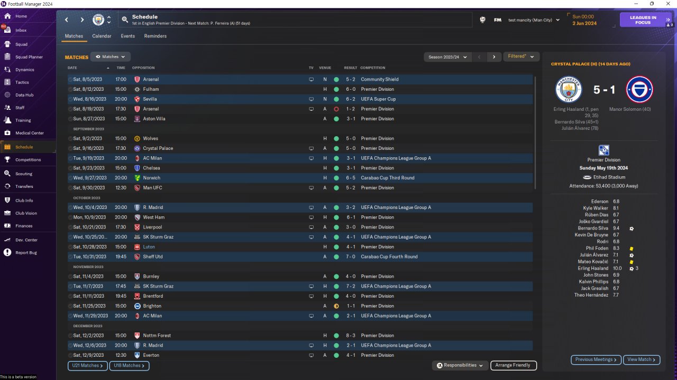Open Medical Center in the sidebar
Screen dimensions: 677x380
point(29,133)
